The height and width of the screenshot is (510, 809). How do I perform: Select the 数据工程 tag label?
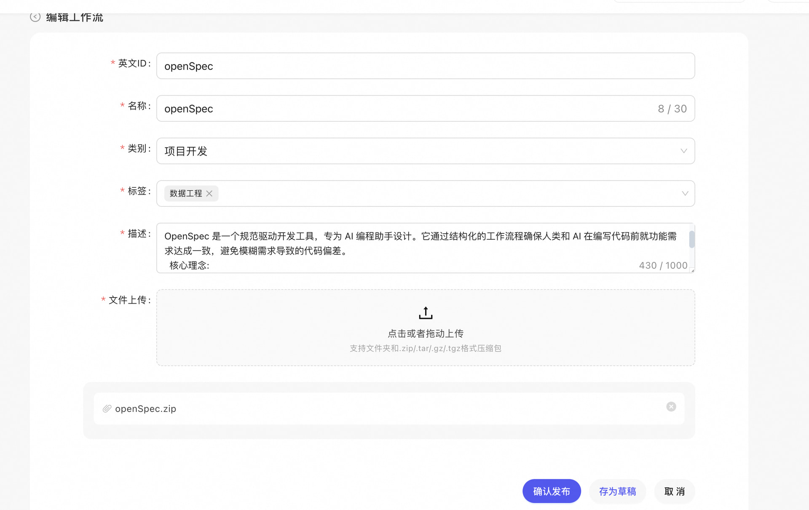point(186,193)
